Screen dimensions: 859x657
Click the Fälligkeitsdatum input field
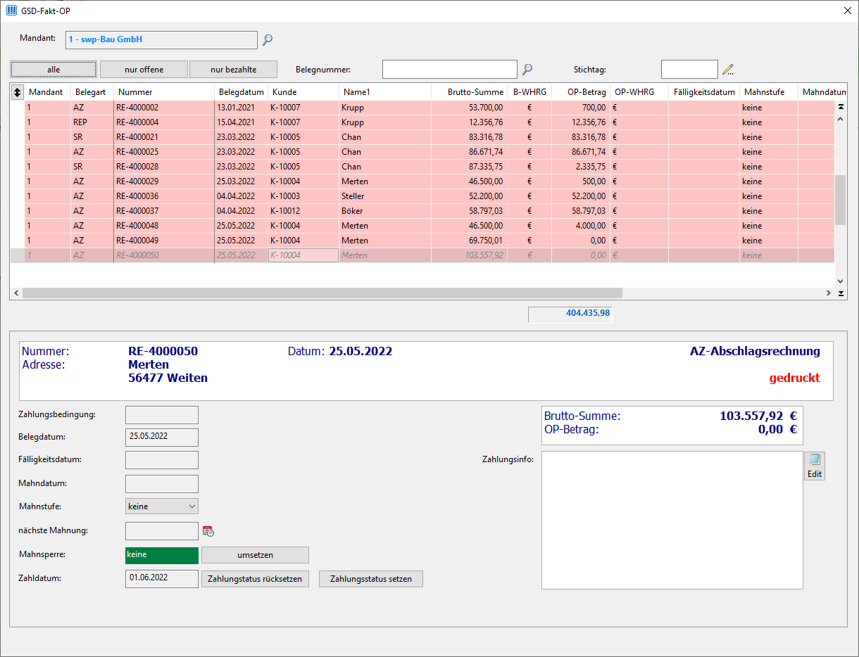(x=162, y=460)
